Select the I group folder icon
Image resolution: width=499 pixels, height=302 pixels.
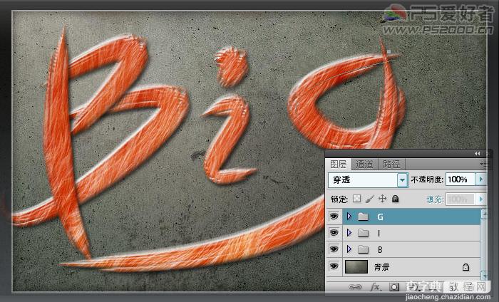point(363,233)
